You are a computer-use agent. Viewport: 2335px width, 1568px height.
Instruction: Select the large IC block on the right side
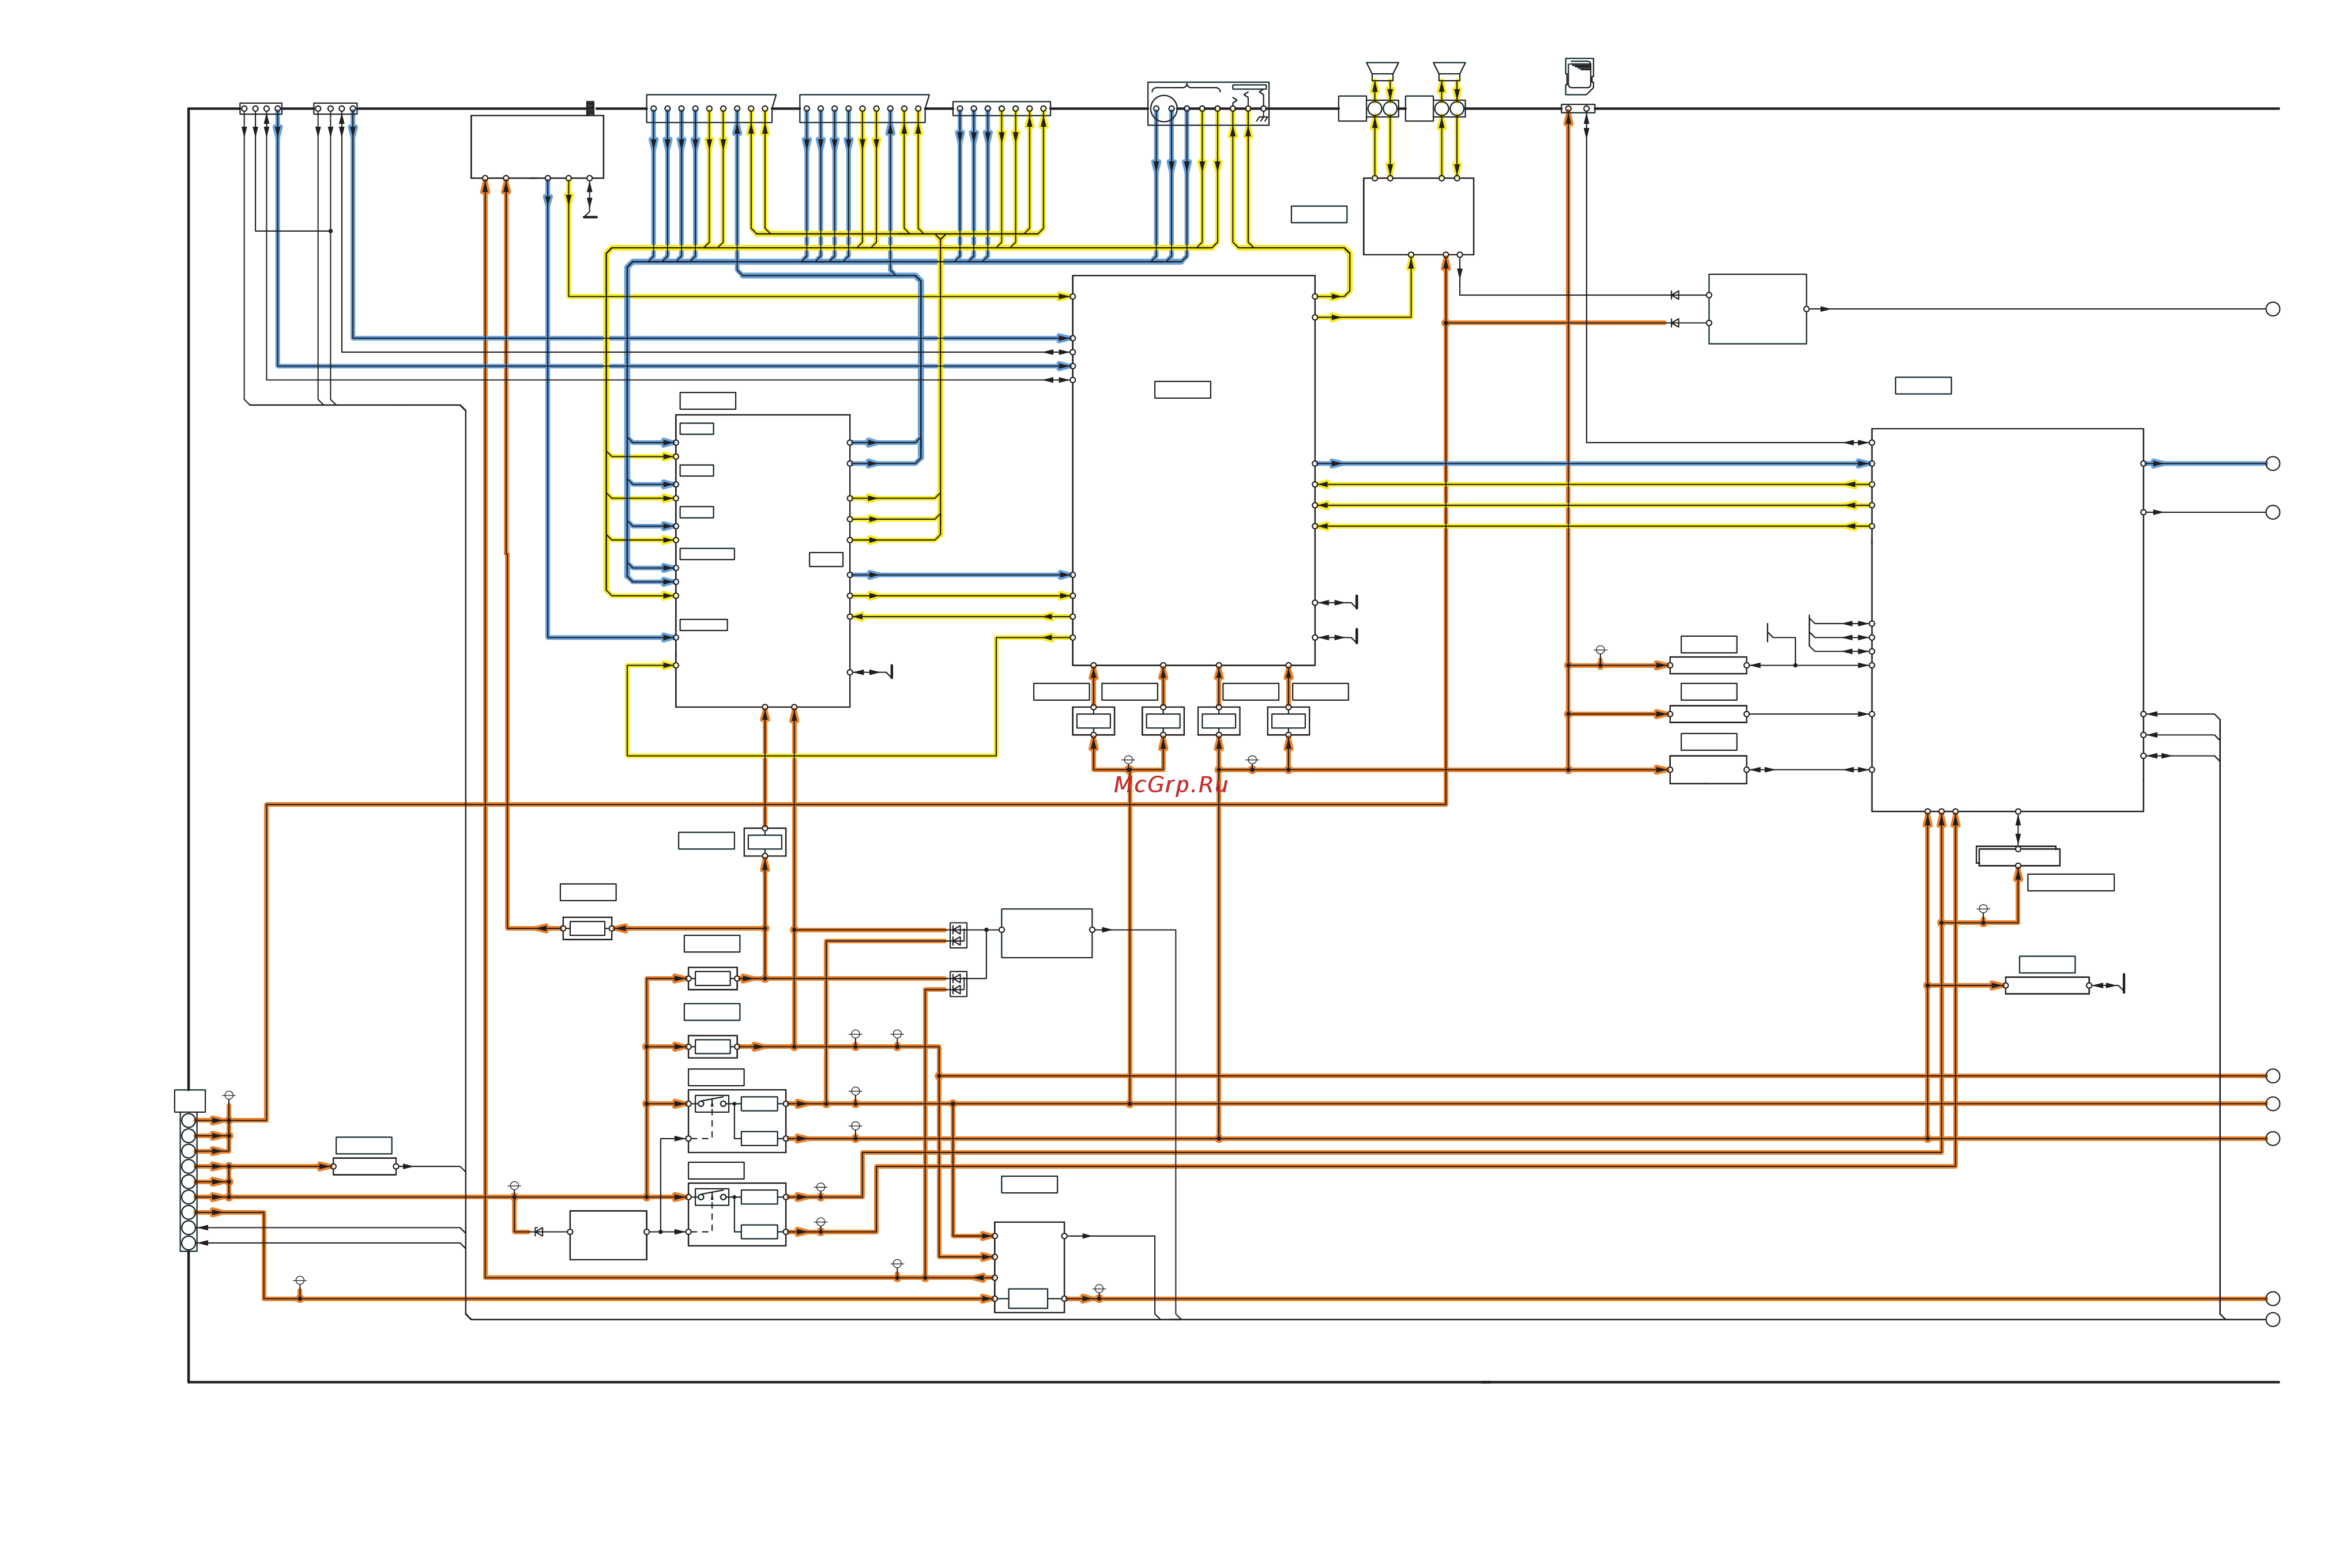point(2008,620)
